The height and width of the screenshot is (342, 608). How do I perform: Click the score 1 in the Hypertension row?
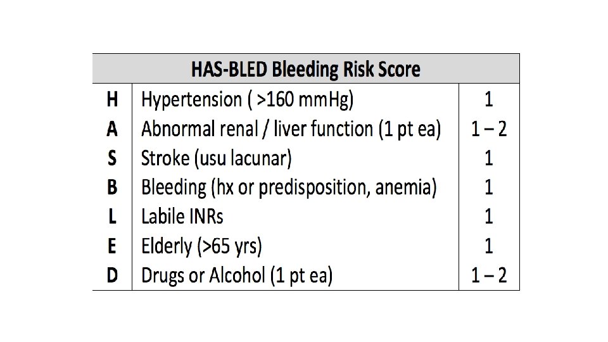pos(488,99)
